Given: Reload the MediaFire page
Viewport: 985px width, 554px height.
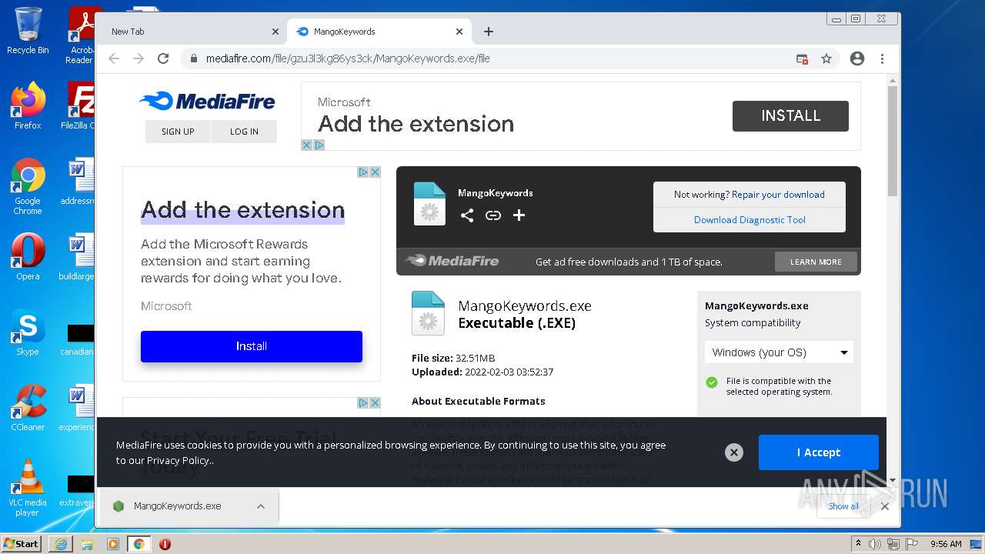Looking at the screenshot, I should [163, 58].
